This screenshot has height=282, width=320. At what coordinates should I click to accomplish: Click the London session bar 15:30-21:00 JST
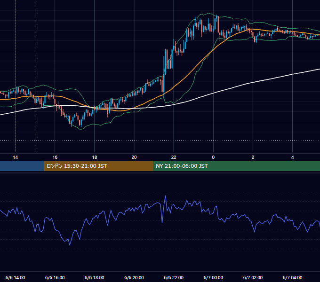coord(98,166)
